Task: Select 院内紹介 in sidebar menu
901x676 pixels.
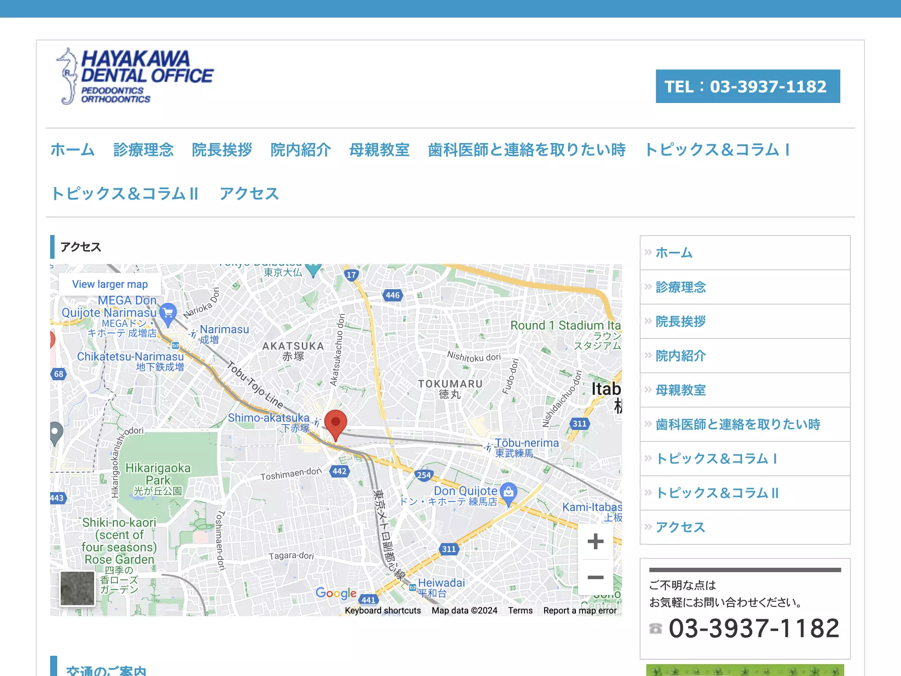Action: coord(745,356)
